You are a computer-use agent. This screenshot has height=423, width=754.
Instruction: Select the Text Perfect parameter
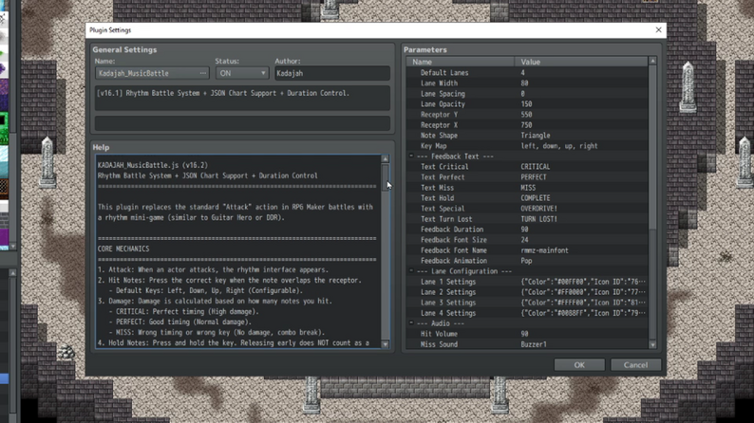point(527,177)
